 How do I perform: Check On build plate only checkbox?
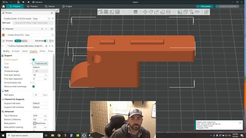tap(33, 83)
